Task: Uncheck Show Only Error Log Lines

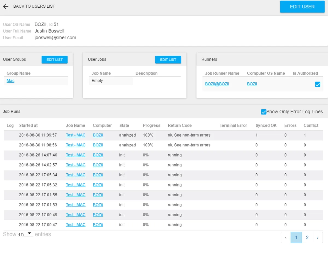Action: tap(263, 112)
